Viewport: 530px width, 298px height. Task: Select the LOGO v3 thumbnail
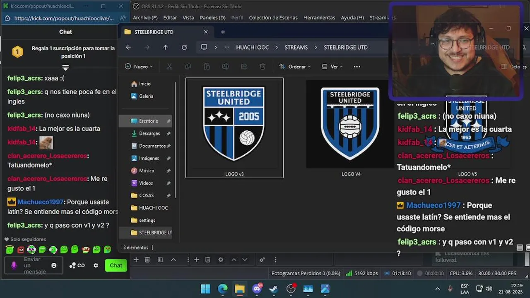[x=234, y=128]
